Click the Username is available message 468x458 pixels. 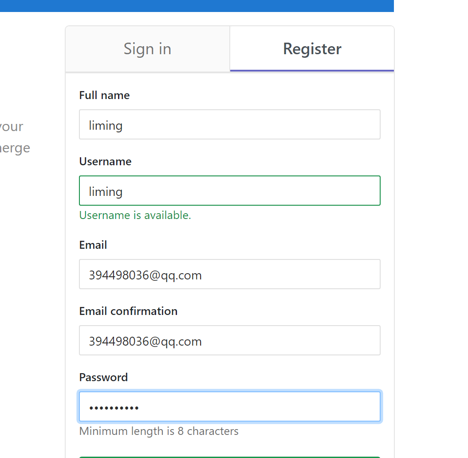(135, 215)
